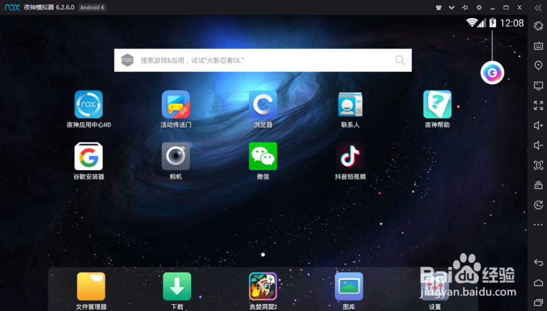Take a screenshot with the sidebar capture icon
Image resolution: width=547 pixels, height=311 pixels.
point(538,165)
